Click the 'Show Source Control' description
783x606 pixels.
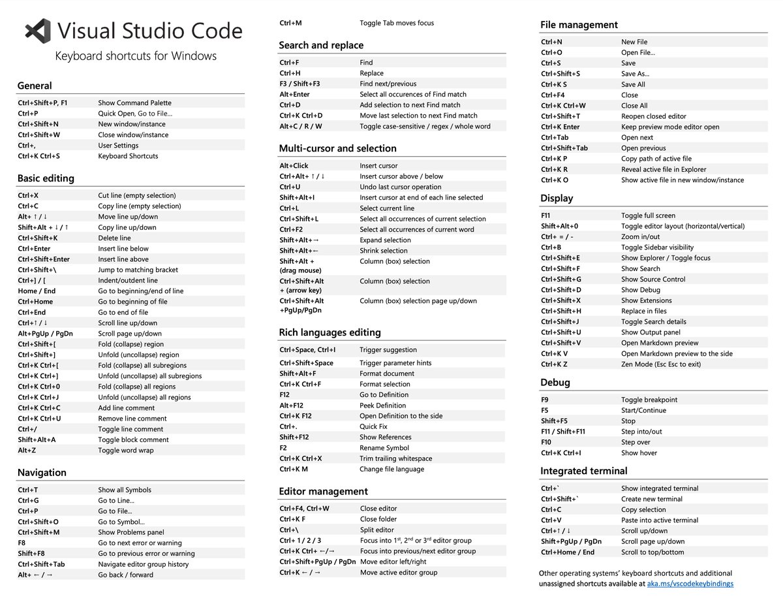(x=653, y=279)
